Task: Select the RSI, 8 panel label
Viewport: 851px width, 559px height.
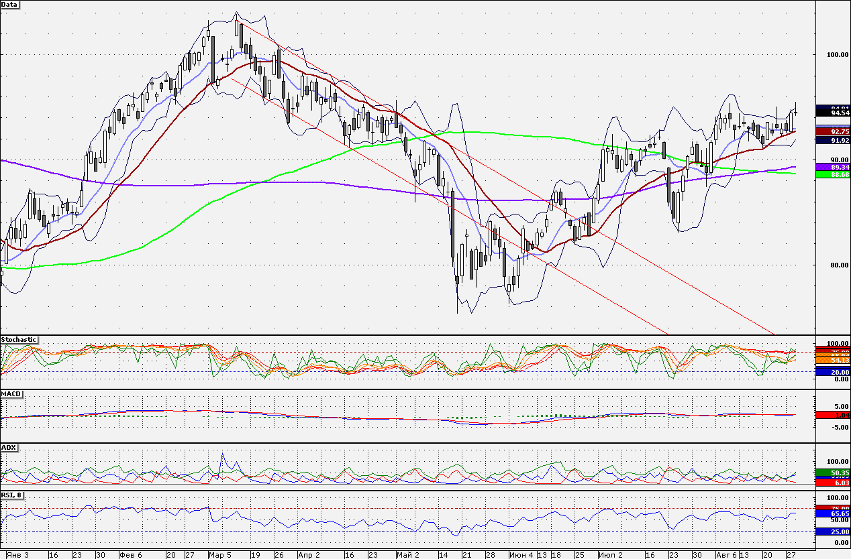Action: [13, 495]
